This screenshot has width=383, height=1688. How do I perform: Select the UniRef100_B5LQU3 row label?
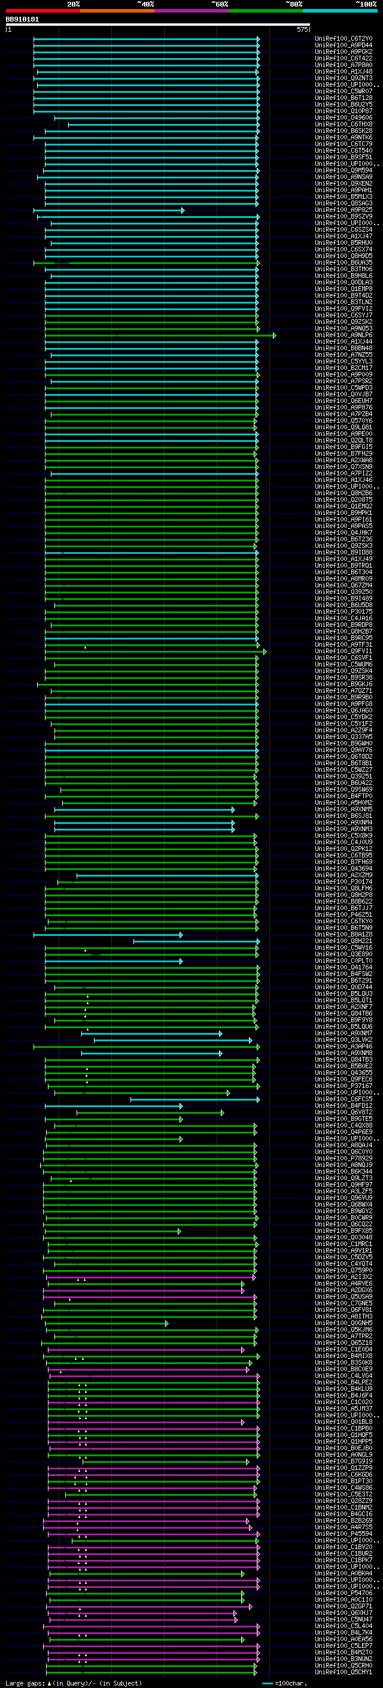[343, 993]
